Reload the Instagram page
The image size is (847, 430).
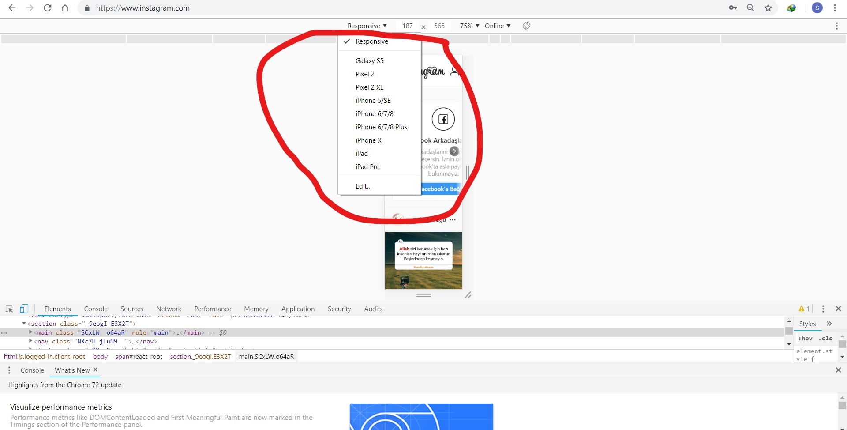[47, 8]
